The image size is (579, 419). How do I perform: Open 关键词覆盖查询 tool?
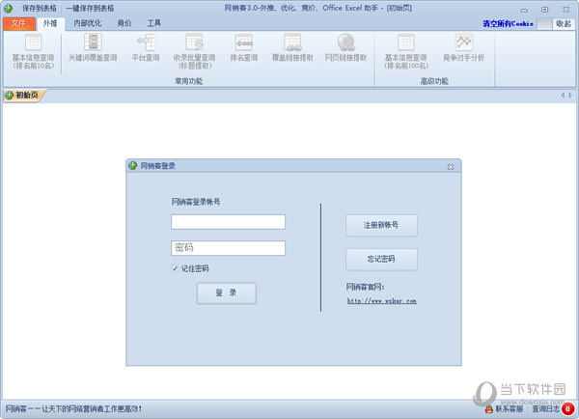[93, 47]
